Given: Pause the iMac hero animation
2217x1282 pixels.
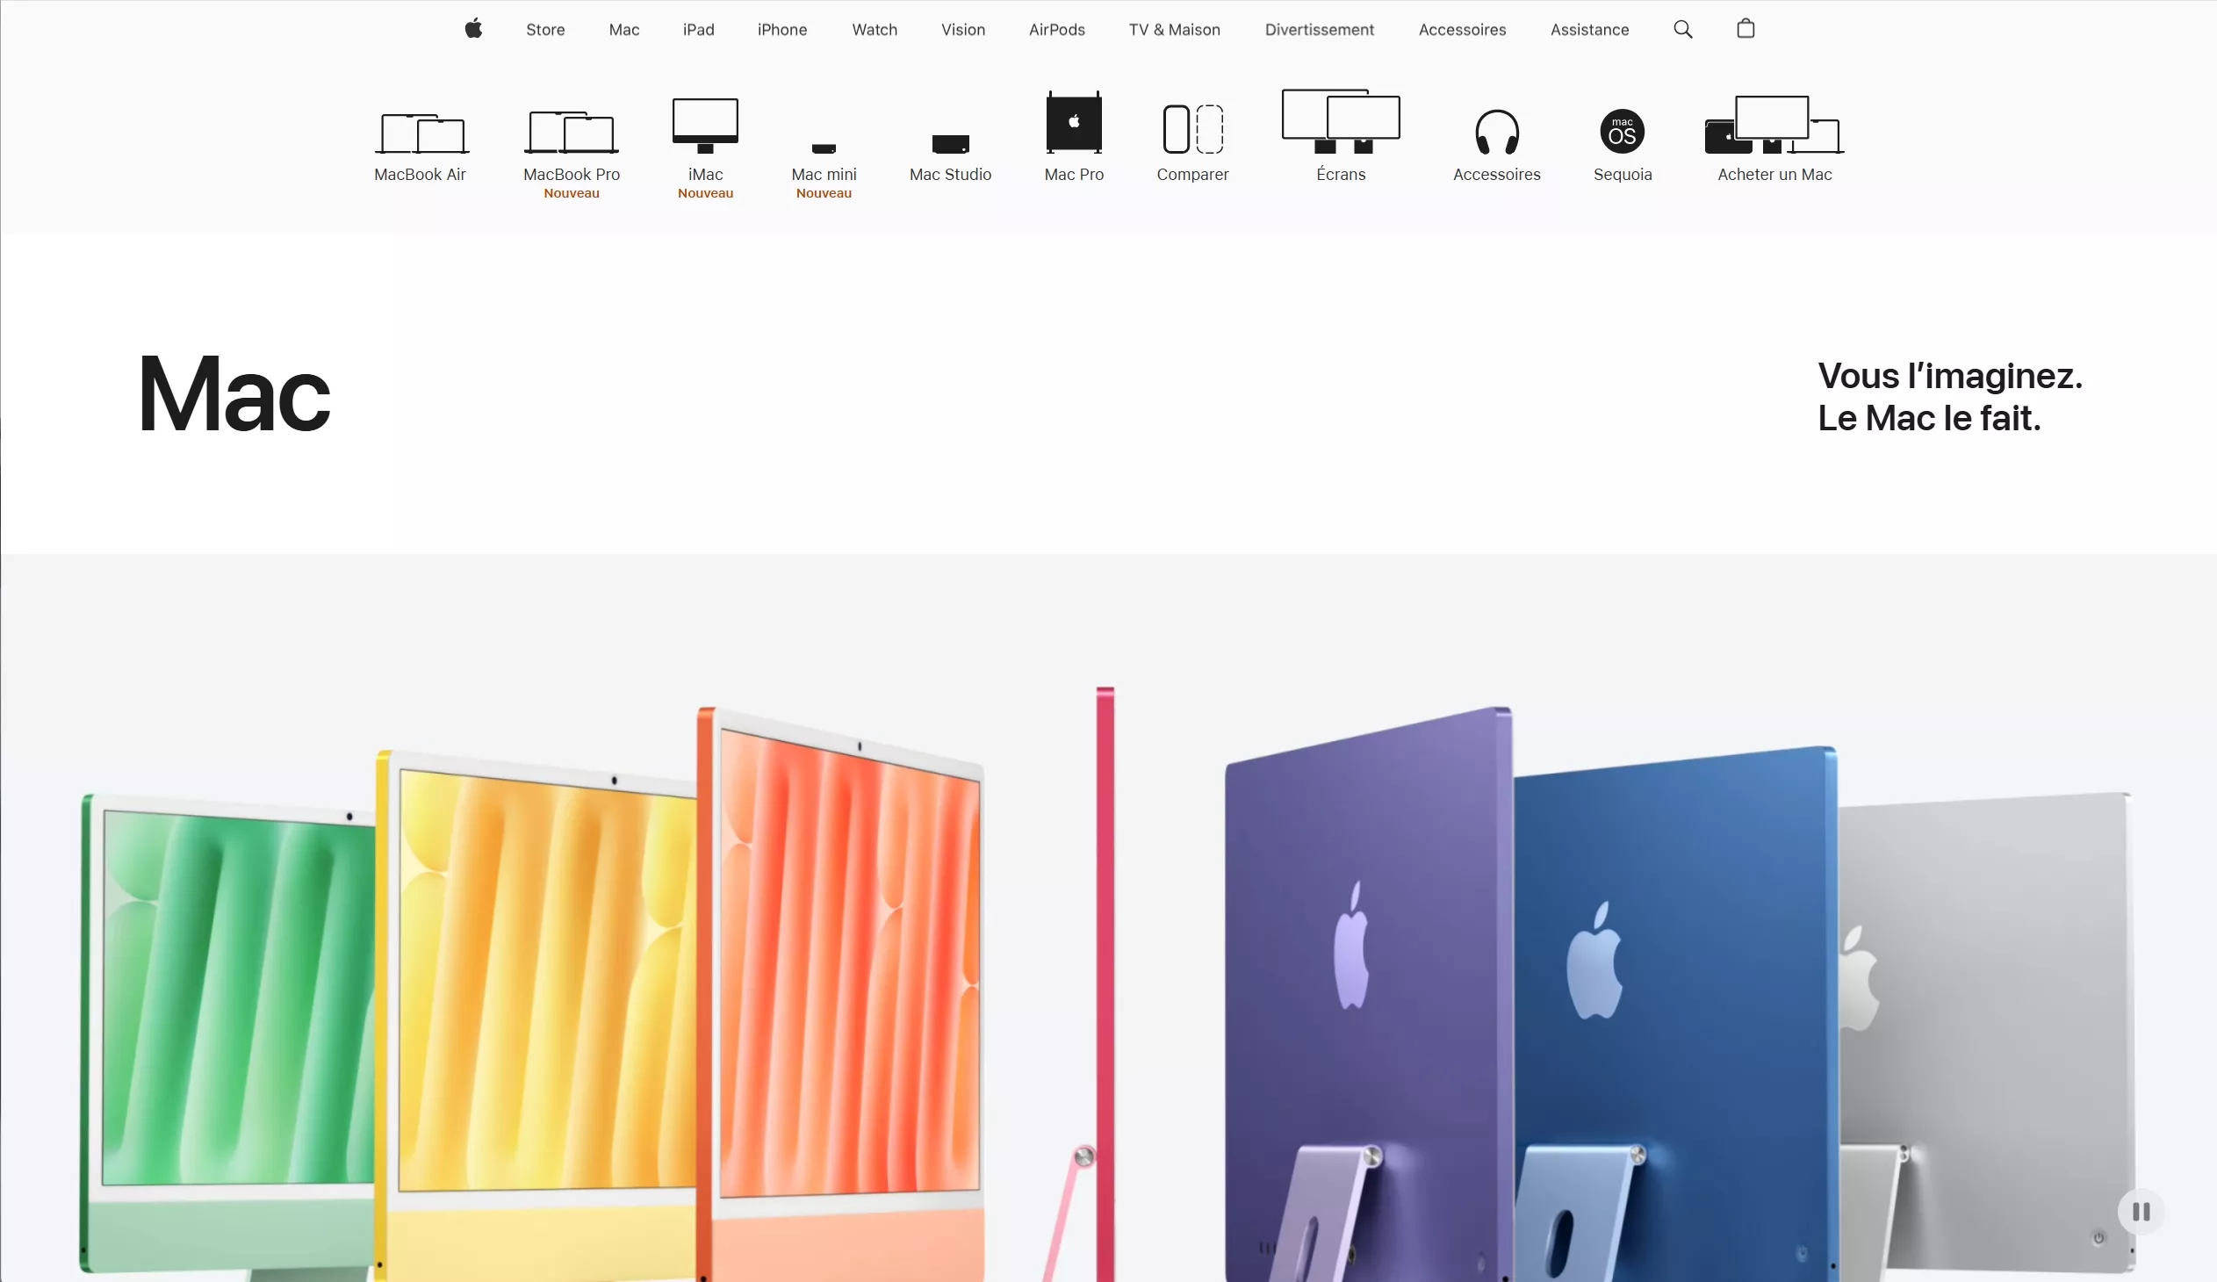Looking at the screenshot, I should pyautogui.click(x=2141, y=1212).
